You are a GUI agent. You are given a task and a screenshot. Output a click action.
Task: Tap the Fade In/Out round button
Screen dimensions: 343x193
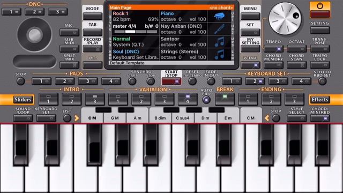(211, 81)
